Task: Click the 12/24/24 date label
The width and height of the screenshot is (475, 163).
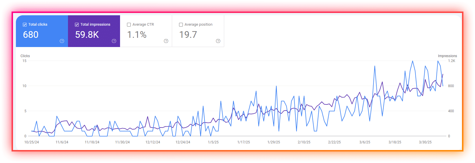Action: click(x=183, y=142)
